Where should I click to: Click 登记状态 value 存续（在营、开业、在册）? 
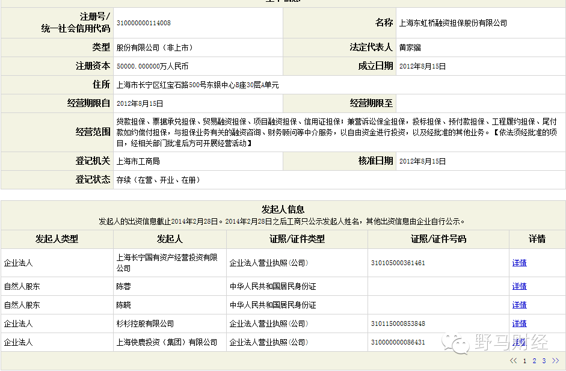pos(158,180)
